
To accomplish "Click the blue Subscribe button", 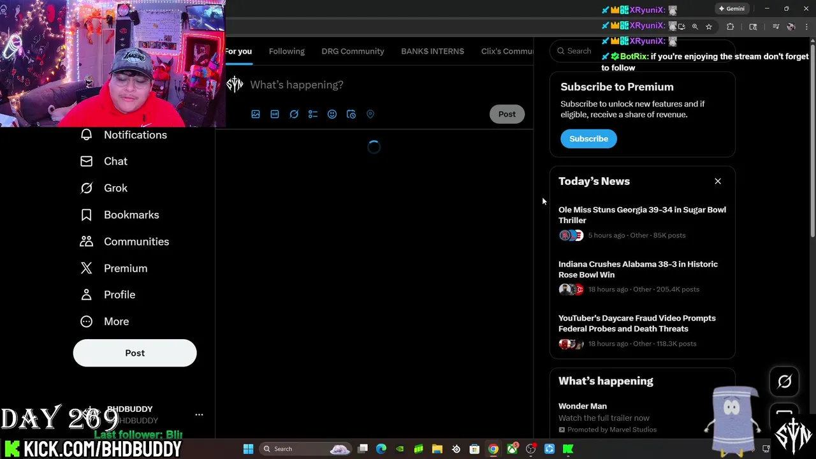I will click(588, 139).
